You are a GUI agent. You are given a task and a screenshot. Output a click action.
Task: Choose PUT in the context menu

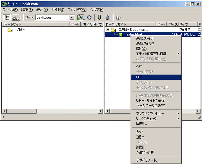point(156,77)
